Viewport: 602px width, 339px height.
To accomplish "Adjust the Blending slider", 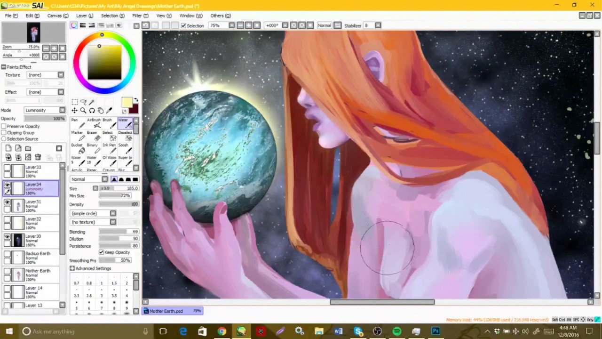I will tap(119, 232).
